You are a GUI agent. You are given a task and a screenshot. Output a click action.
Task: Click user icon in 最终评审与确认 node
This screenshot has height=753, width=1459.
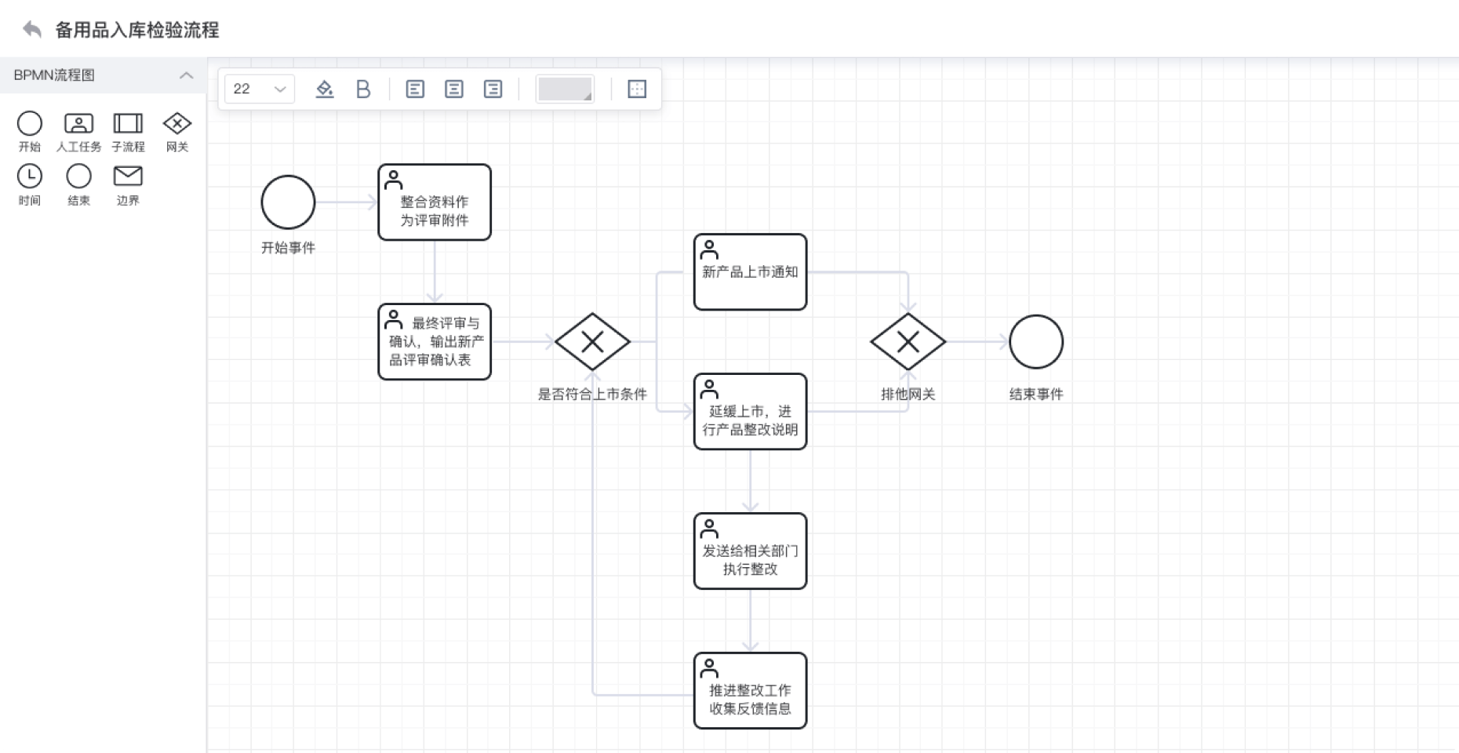(x=394, y=320)
